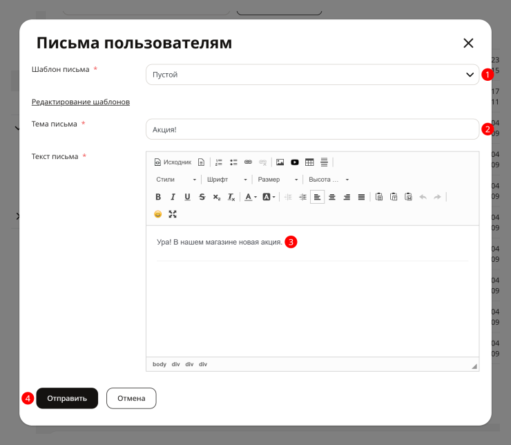Click the redo arrow
The width and height of the screenshot is (511, 445).
pos(437,197)
